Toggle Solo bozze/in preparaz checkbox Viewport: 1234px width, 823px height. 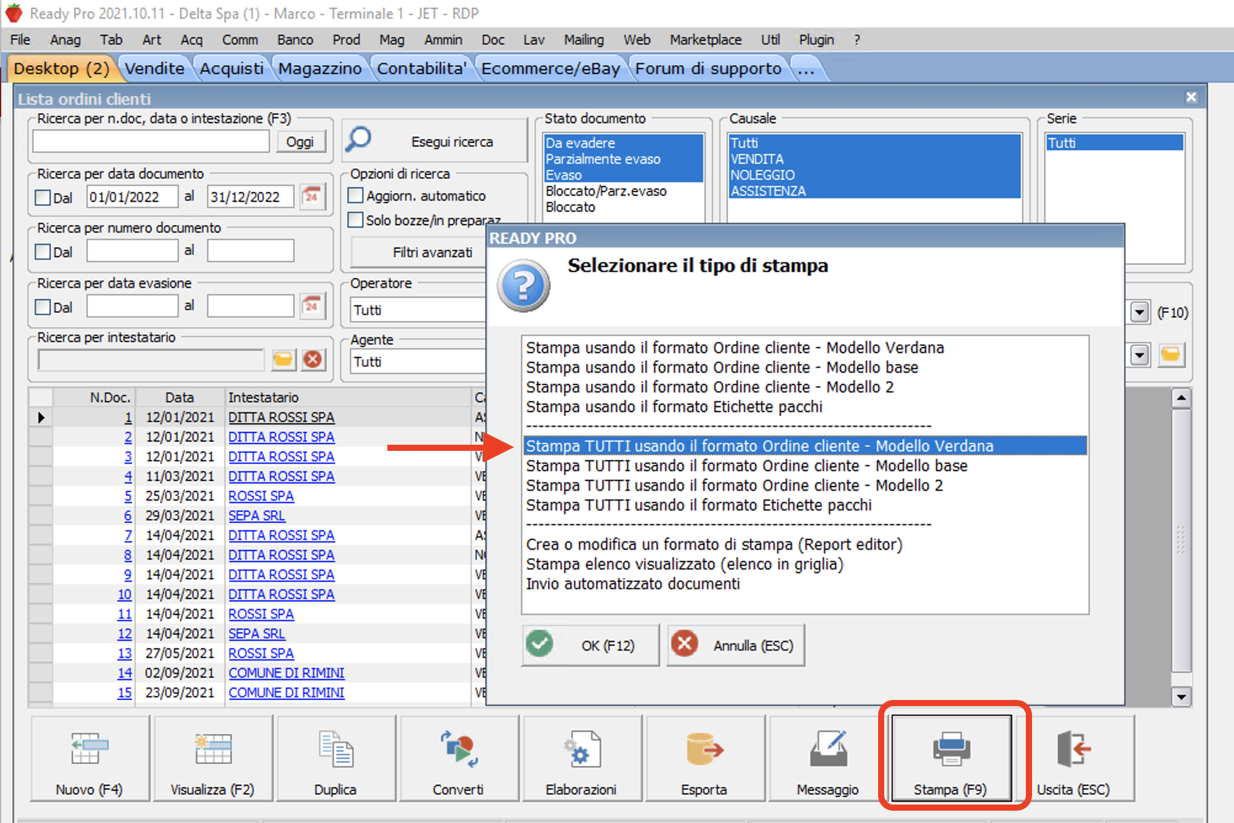(x=355, y=220)
